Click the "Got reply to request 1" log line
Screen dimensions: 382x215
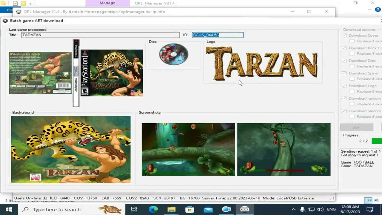pyautogui.click(x=360, y=155)
